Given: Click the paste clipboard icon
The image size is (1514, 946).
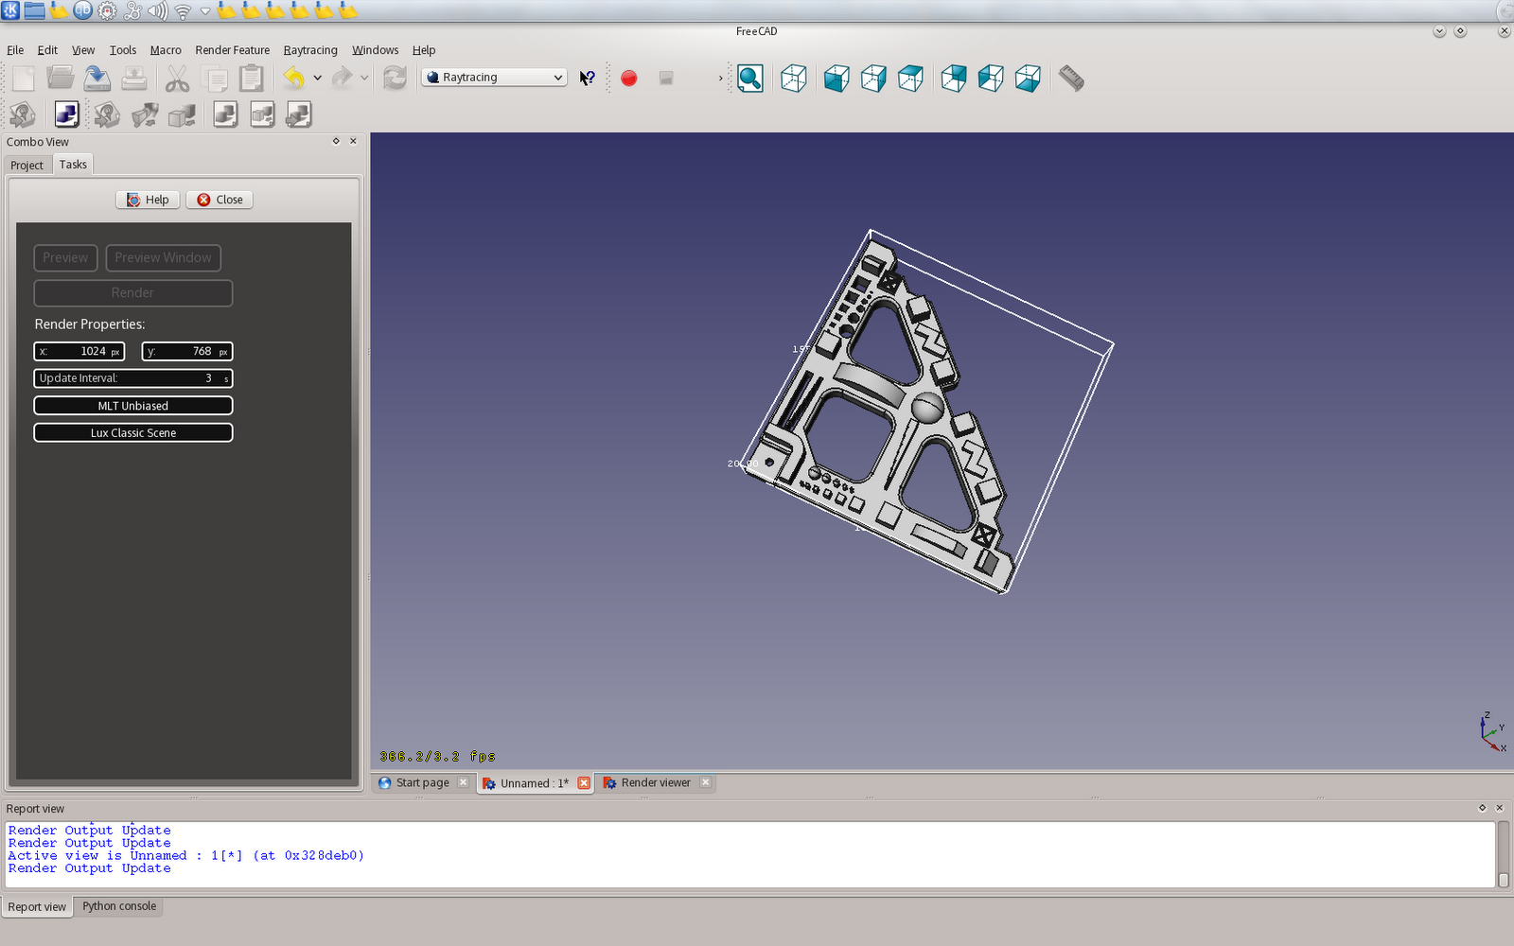Looking at the screenshot, I should pos(252,79).
